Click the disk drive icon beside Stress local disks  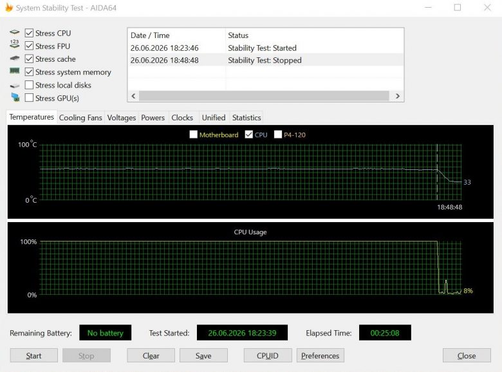(14, 86)
